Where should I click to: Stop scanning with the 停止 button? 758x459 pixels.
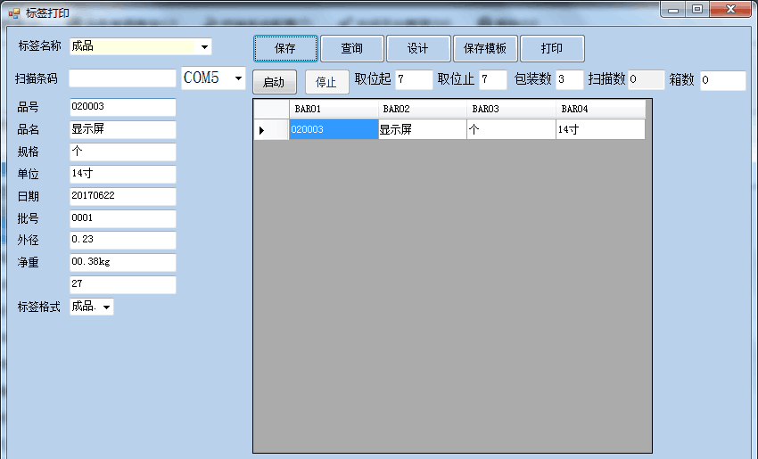point(326,82)
